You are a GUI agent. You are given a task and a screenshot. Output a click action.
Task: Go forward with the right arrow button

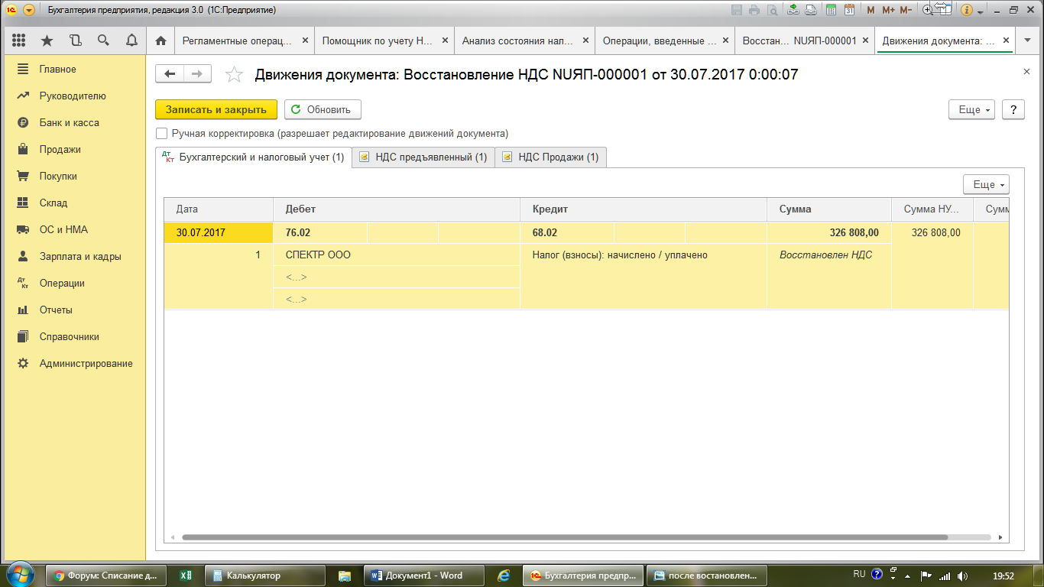point(197,73)
